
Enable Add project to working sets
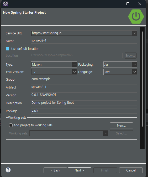pyautogui.click(x=11, y=125)
